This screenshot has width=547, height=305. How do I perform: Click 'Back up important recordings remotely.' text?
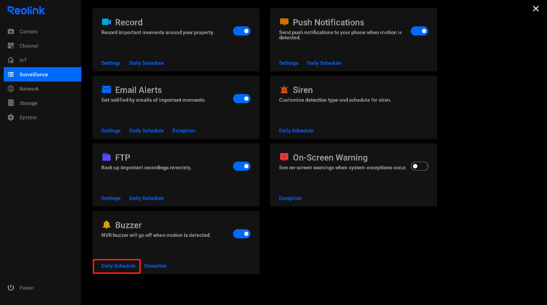click(146, 167)
